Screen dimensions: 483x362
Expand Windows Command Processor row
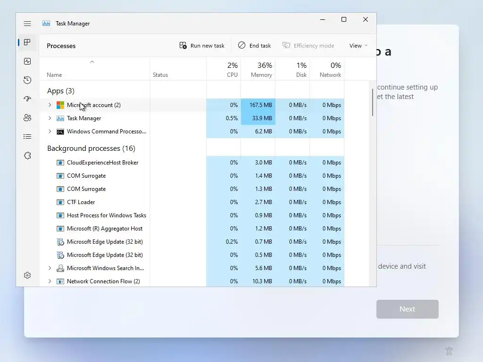point(50,132)
